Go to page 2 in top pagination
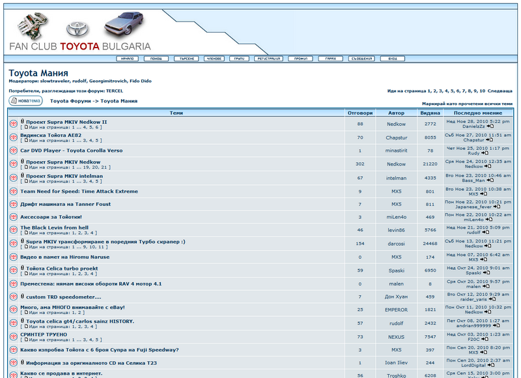 pyautogui.click(x=434, y=91)
